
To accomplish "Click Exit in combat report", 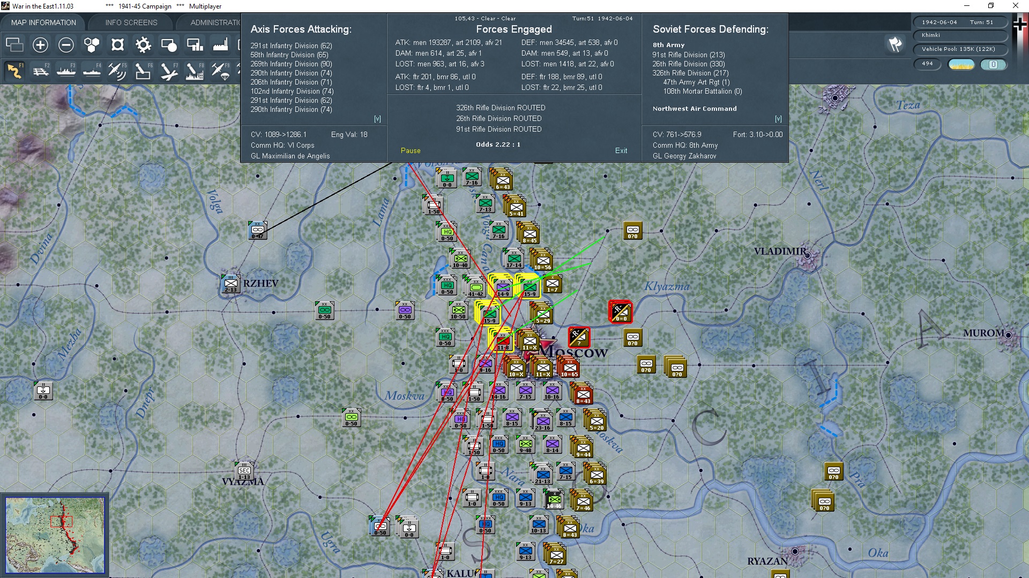I will click(621, 150).
